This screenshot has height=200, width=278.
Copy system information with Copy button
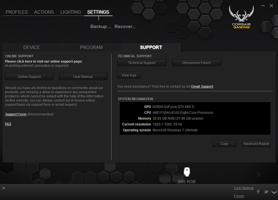click(x=224, y=144)
